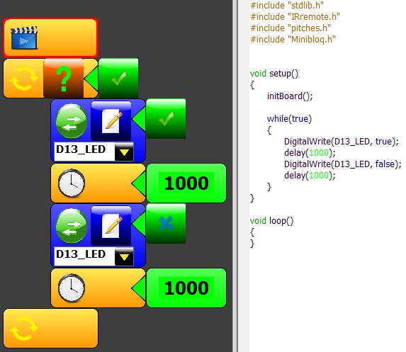Toggle the true checkmark on first D13_LED write
Viewport: 406px width, 352px height.
(166, 119)
